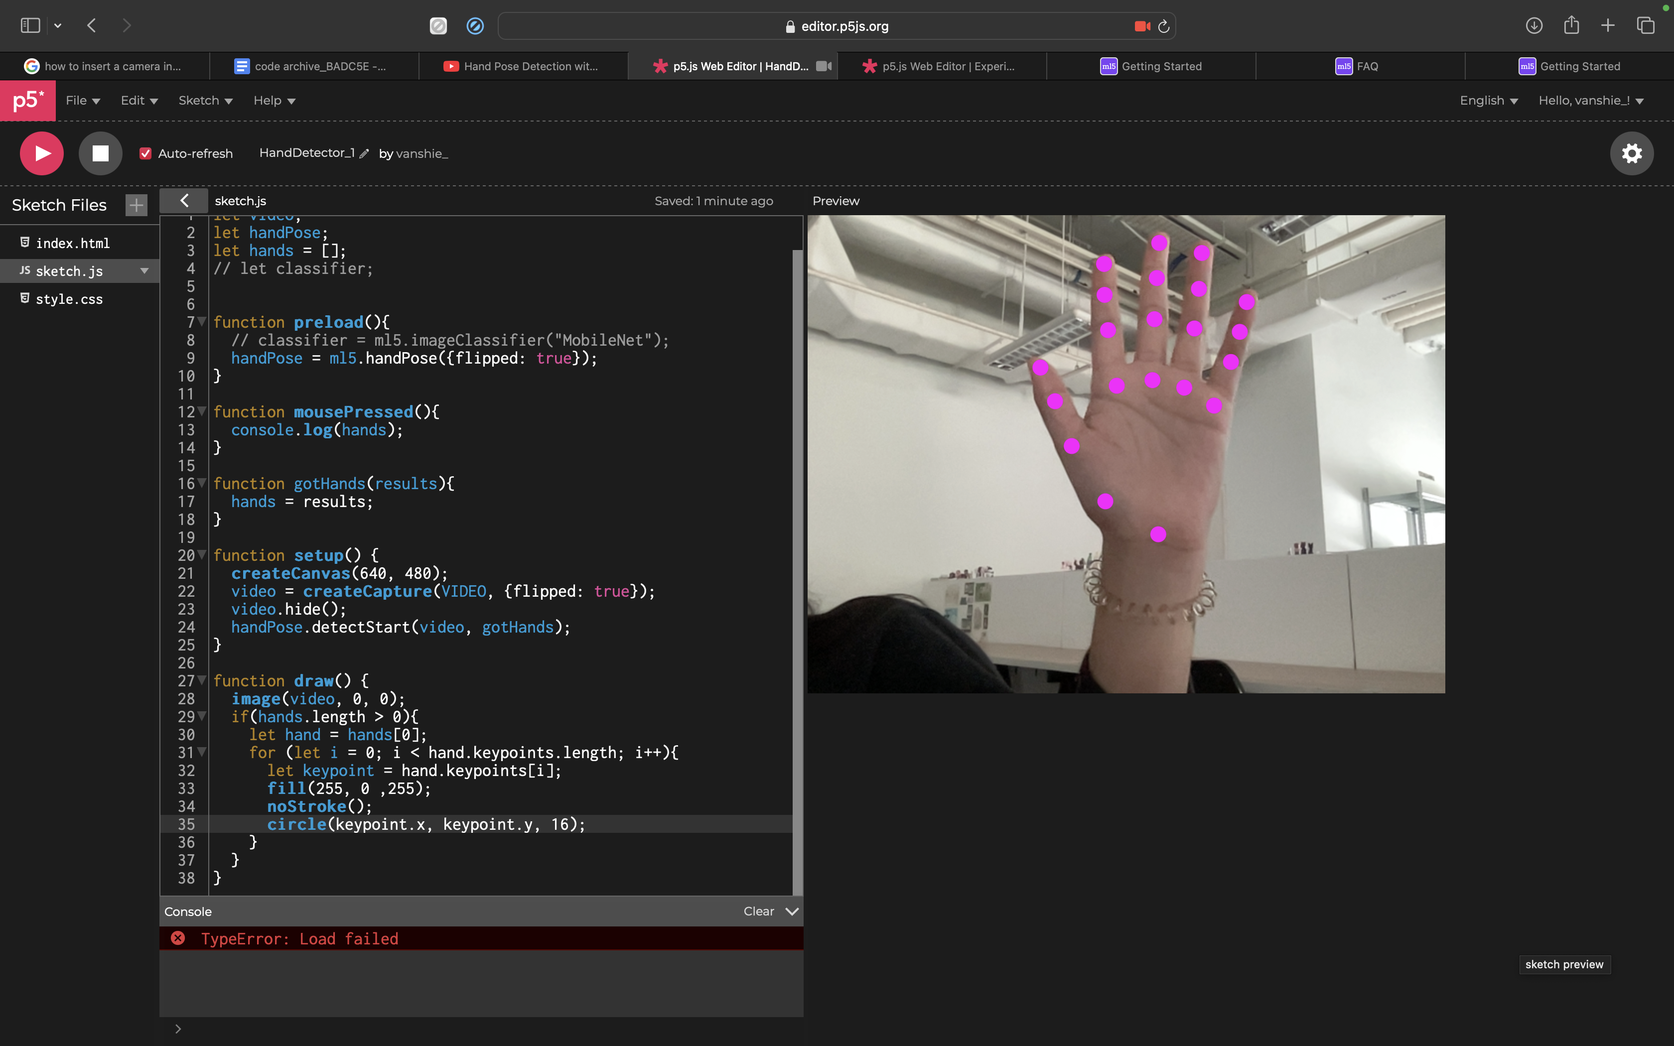Collapse the Sketch Files sidebar arrow
The image size is (1674, 1046).
point(184,201)
